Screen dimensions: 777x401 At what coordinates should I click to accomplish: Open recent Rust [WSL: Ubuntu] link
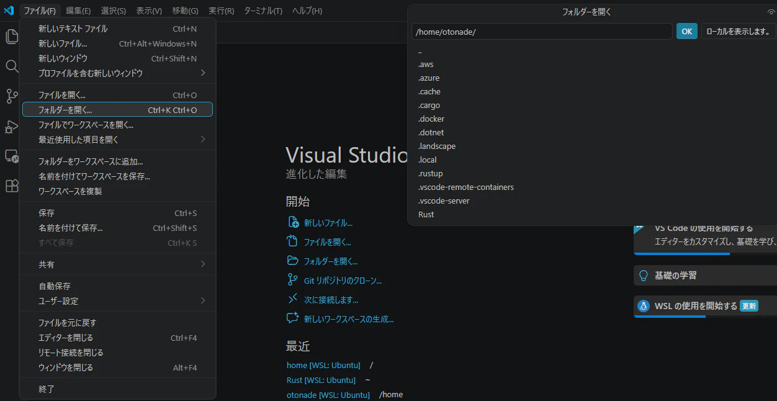point(321,381)
